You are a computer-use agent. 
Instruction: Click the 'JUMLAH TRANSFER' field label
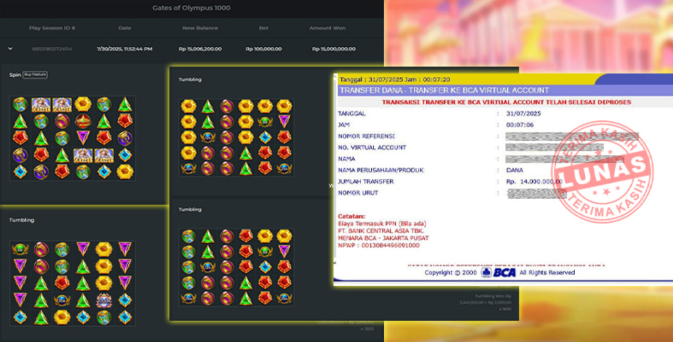tap(366, 182)
